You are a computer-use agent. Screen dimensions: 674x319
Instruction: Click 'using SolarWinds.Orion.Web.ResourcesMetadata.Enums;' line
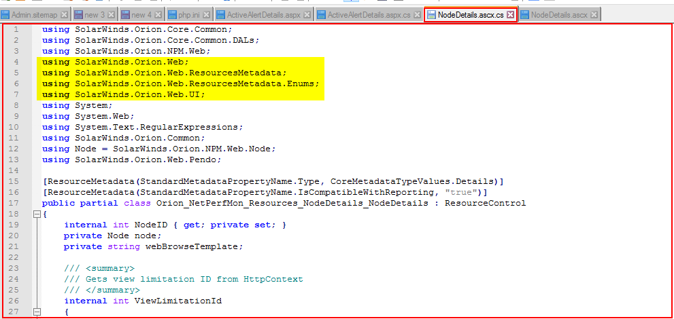pyautogui.click(x=180, y=83)
